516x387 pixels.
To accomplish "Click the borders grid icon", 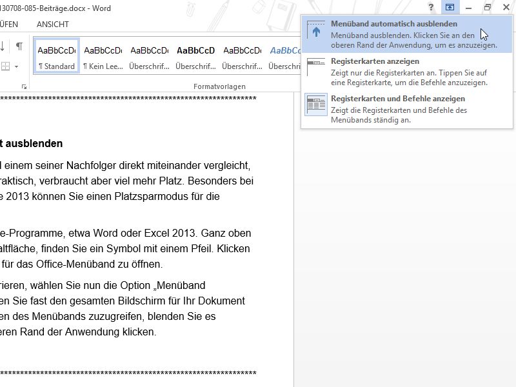I will [6, 66].
